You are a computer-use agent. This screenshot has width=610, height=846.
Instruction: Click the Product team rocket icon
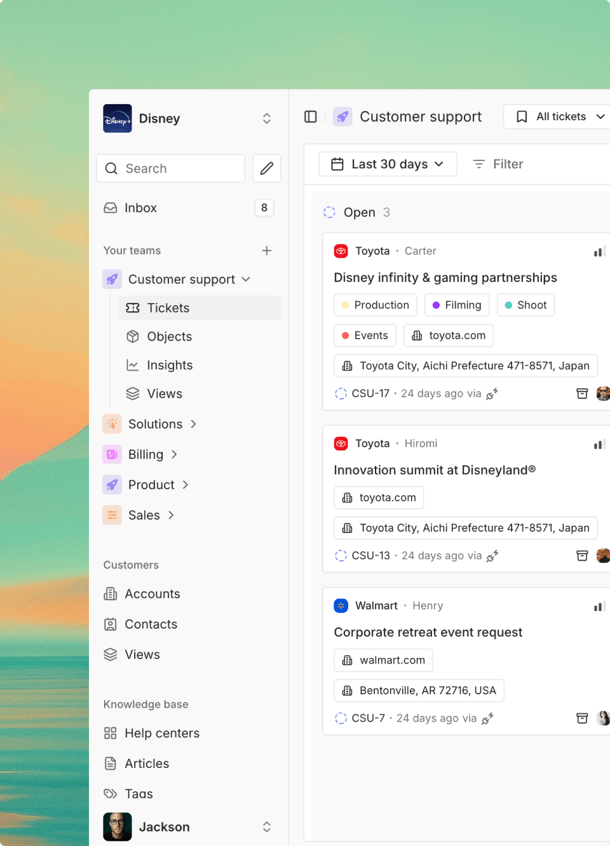(x=112, y=485)
